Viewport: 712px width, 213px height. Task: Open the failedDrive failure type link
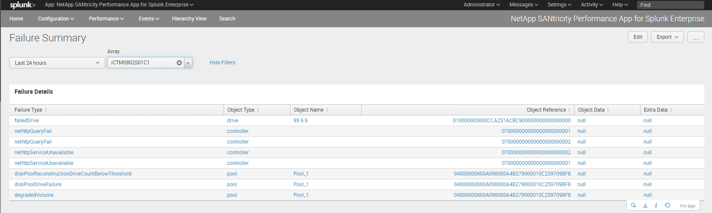pyautogui.click(x=27, y=121)
